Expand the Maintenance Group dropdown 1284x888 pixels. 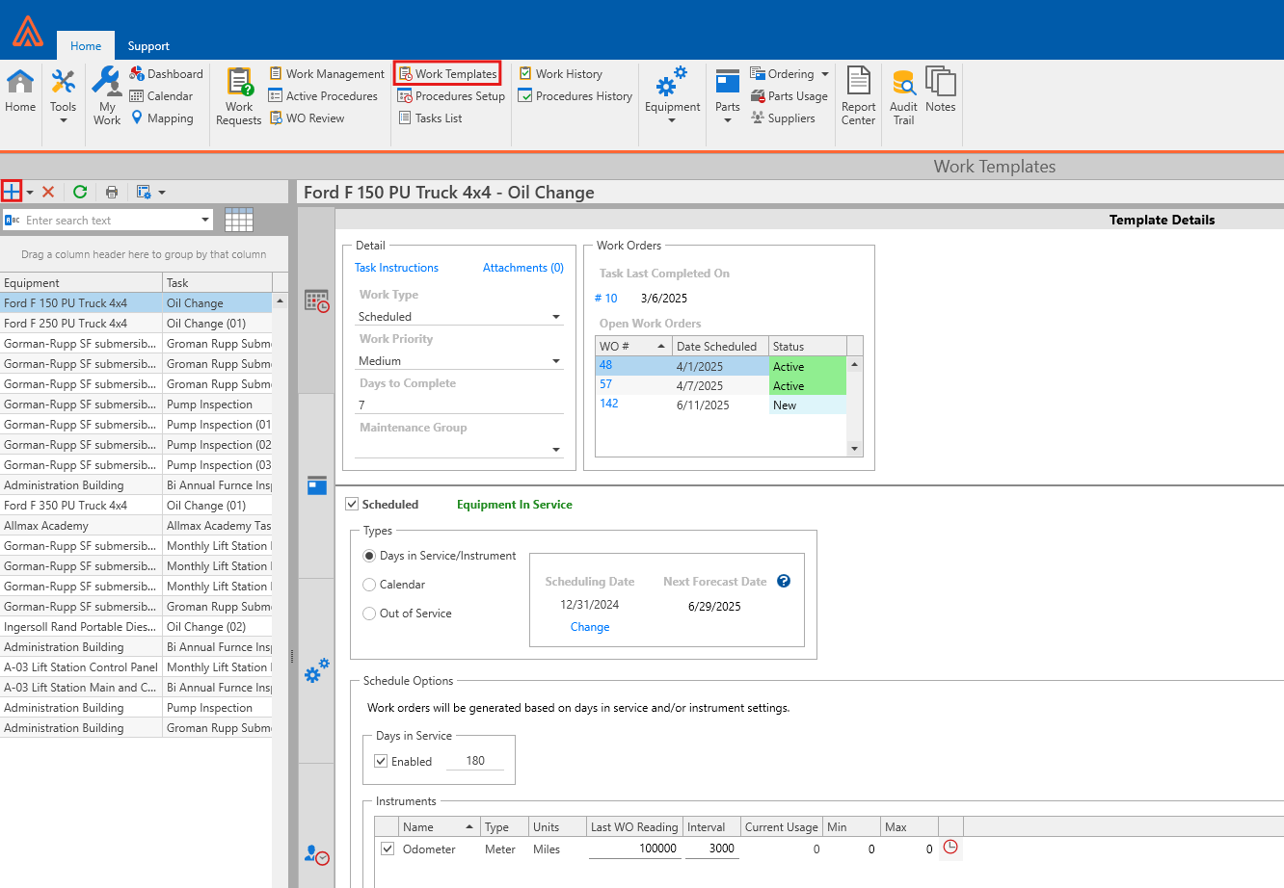click(x=556, y=450)
